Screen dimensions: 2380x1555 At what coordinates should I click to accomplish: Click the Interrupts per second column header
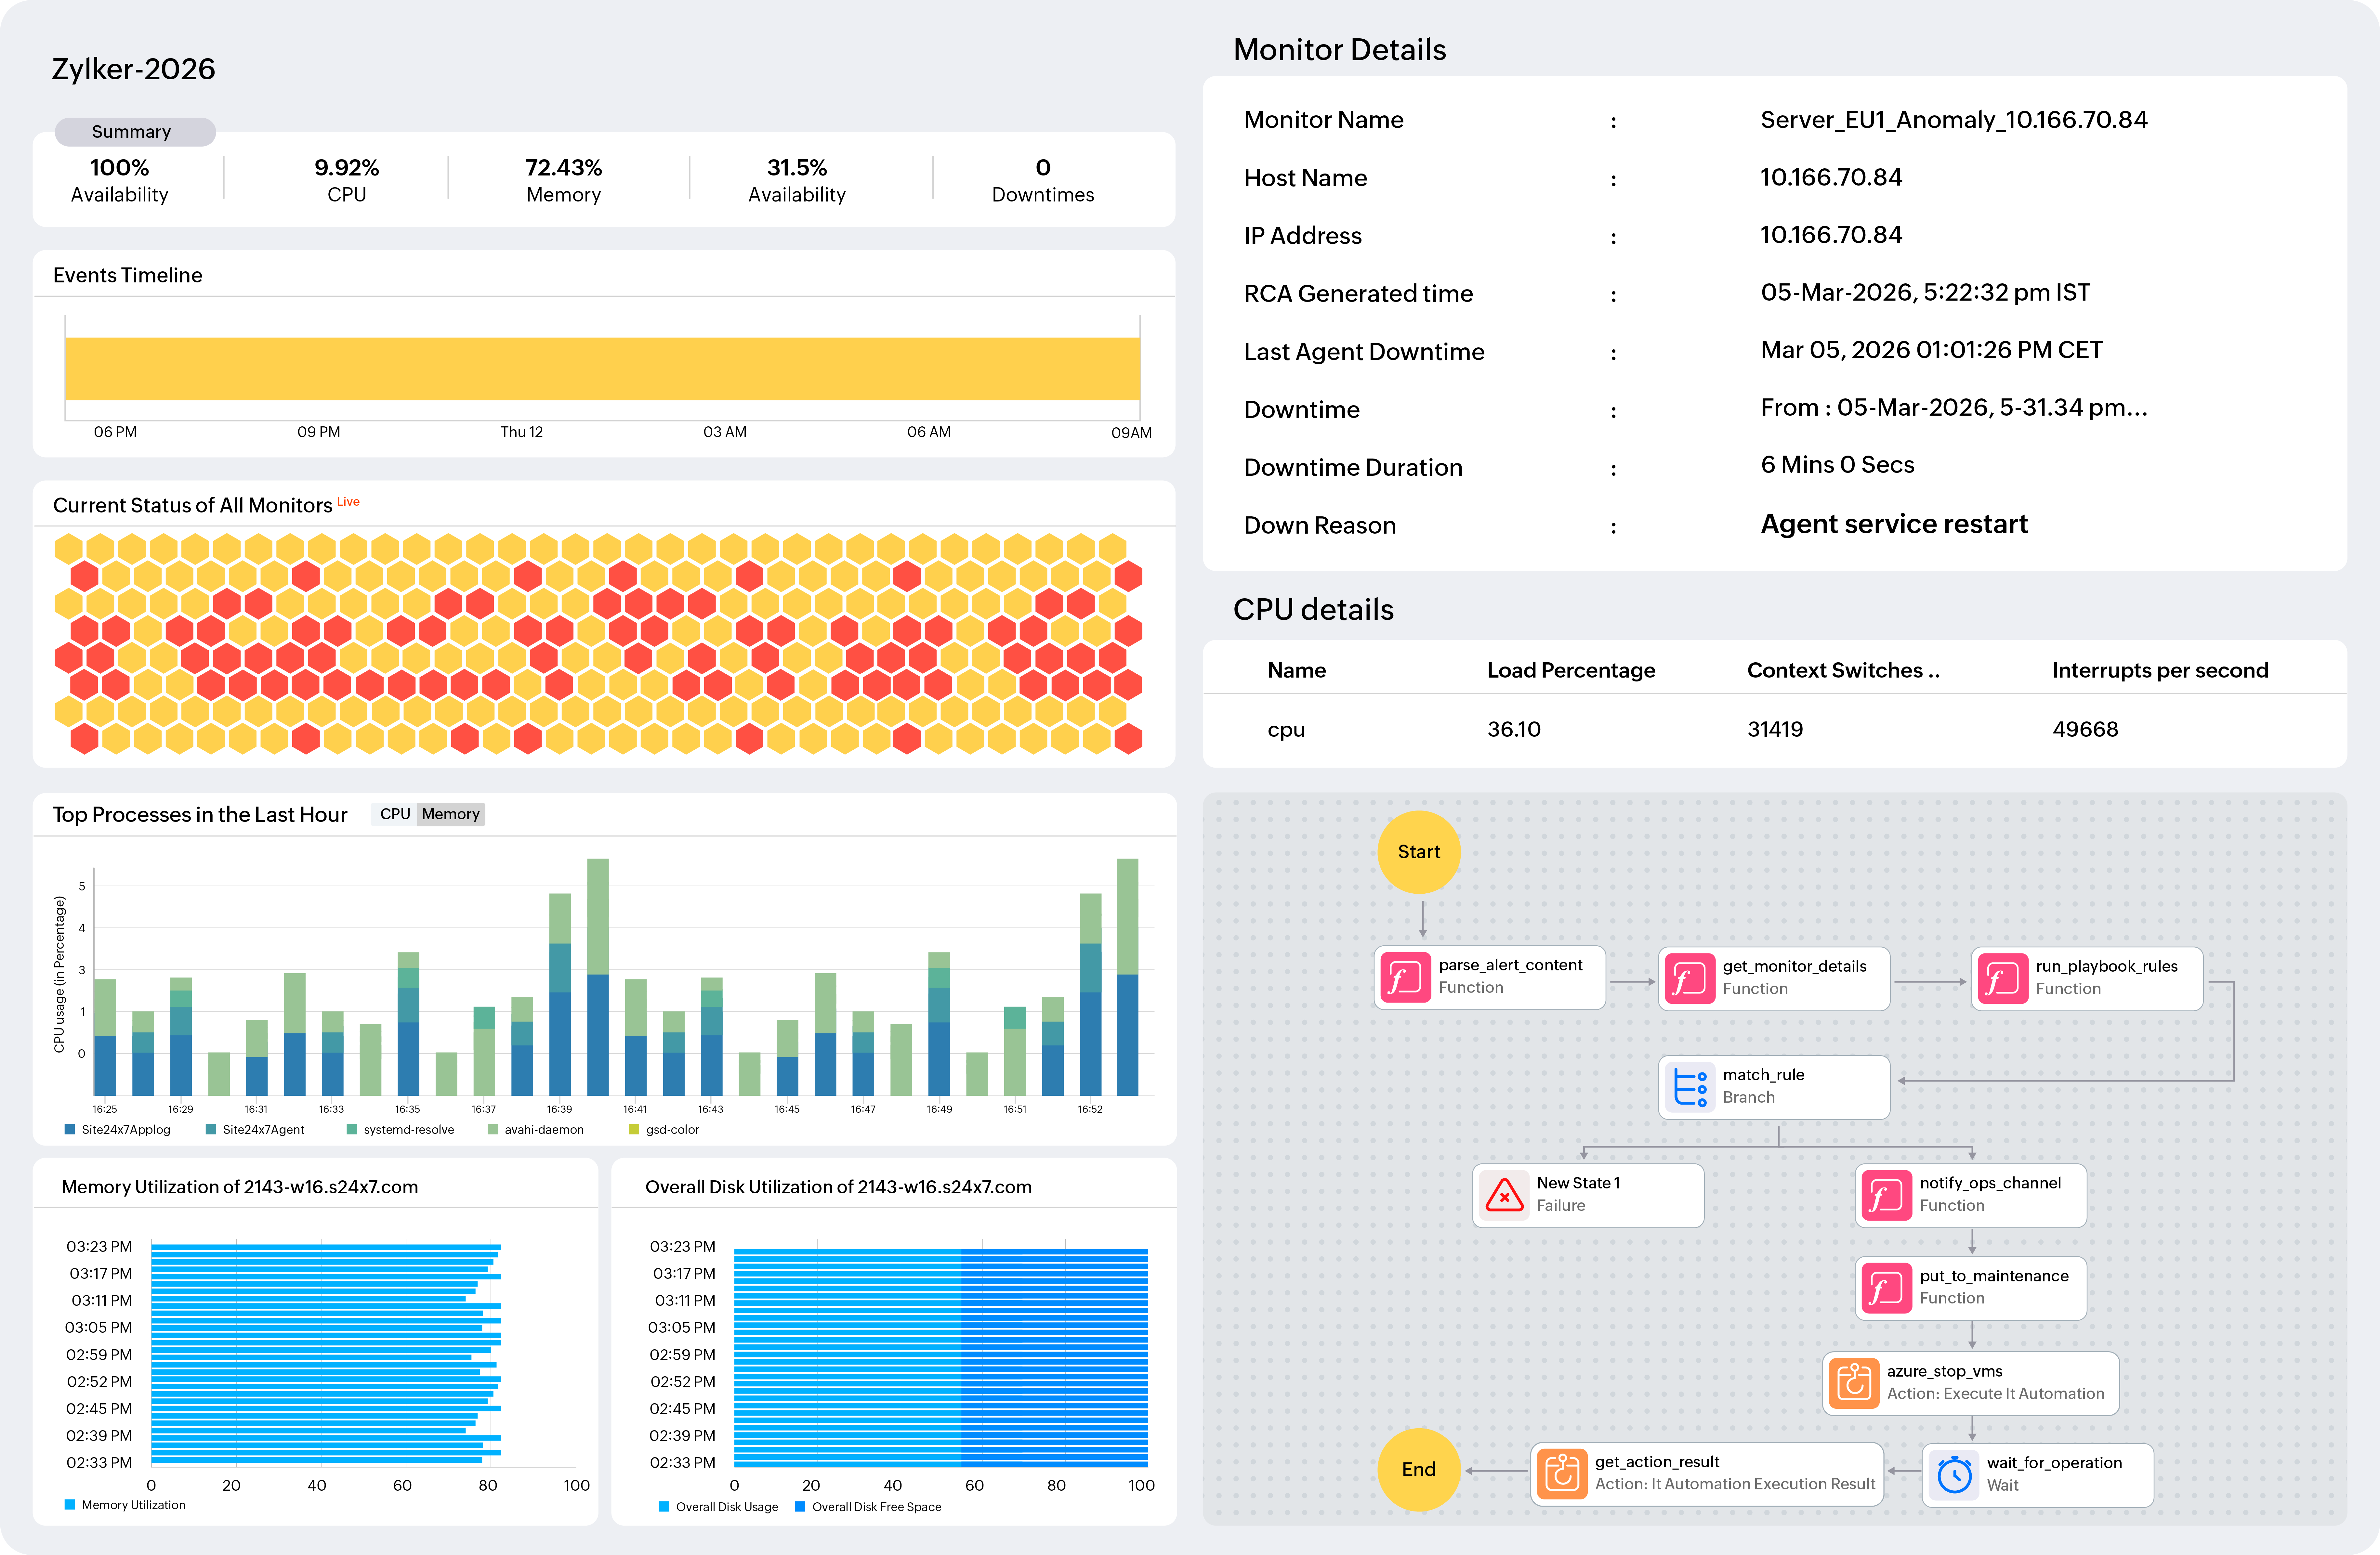pyautogui.click(x=2160, y=670)
